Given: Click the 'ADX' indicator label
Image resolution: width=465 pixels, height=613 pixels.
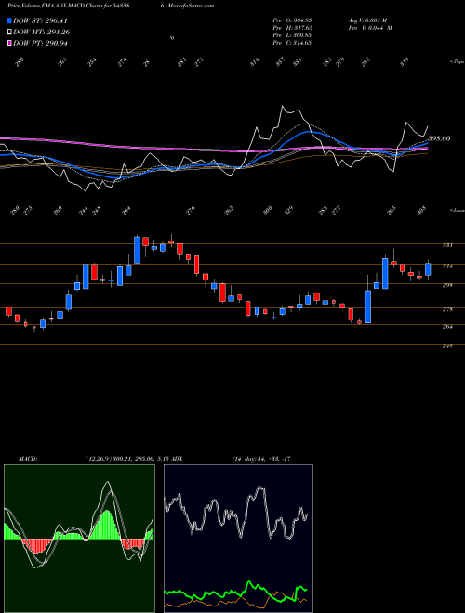Looking at the screenshot, I should click(177, 459).
